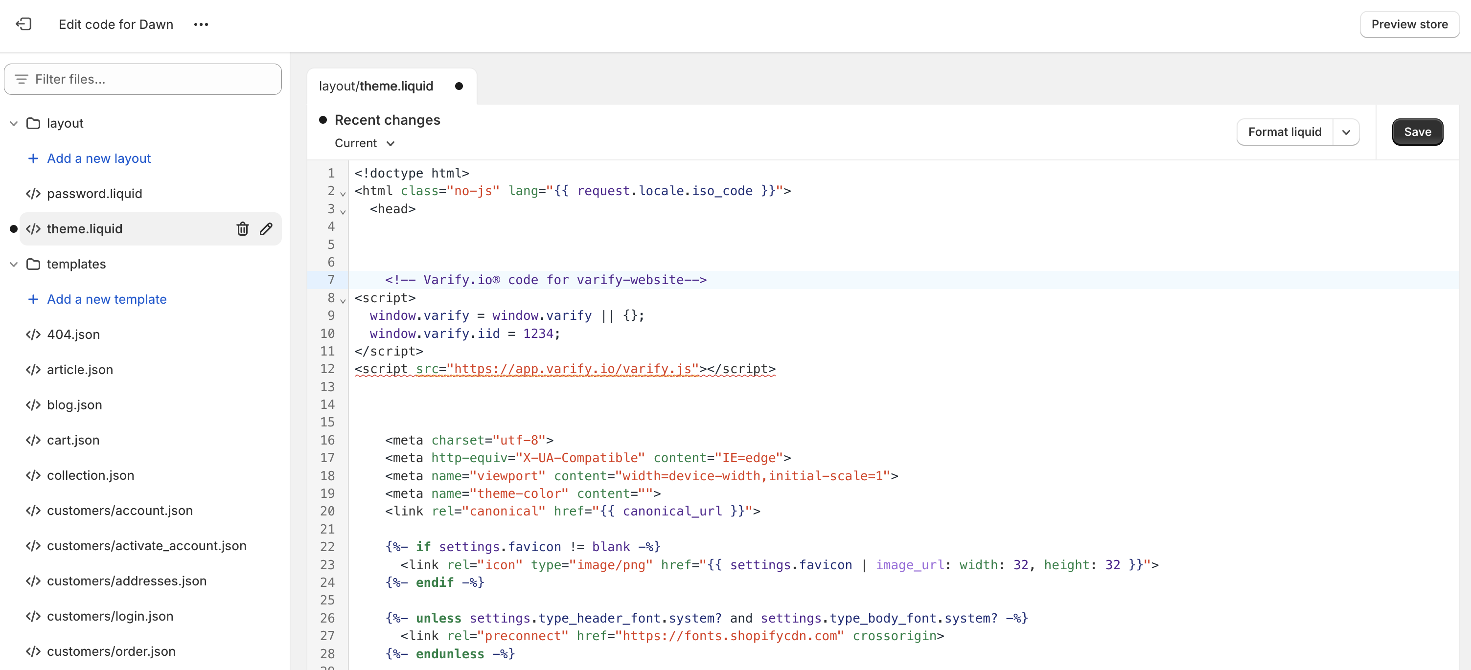Click code icon next to customers/account.json
1471x670 pixels.
[33, 511]
